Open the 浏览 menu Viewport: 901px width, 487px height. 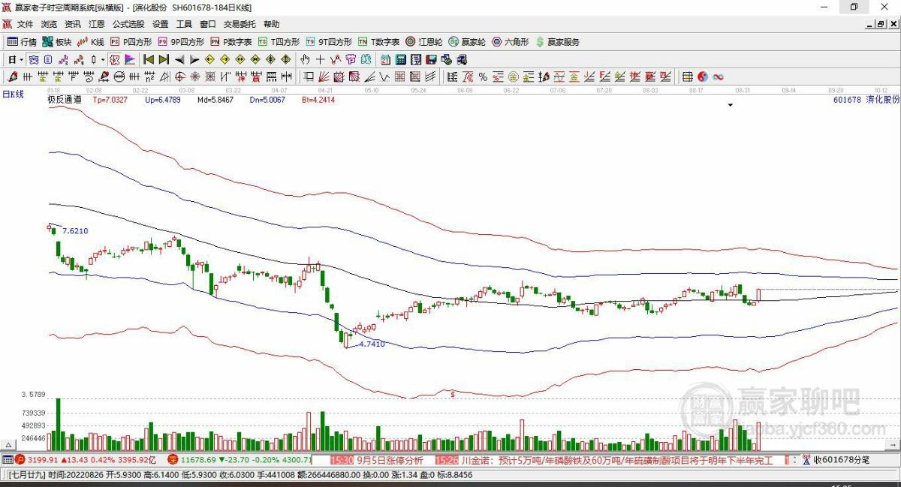(x=49, y=24)
